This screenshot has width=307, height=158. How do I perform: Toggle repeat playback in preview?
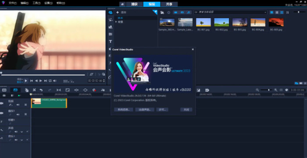[50, 81]
